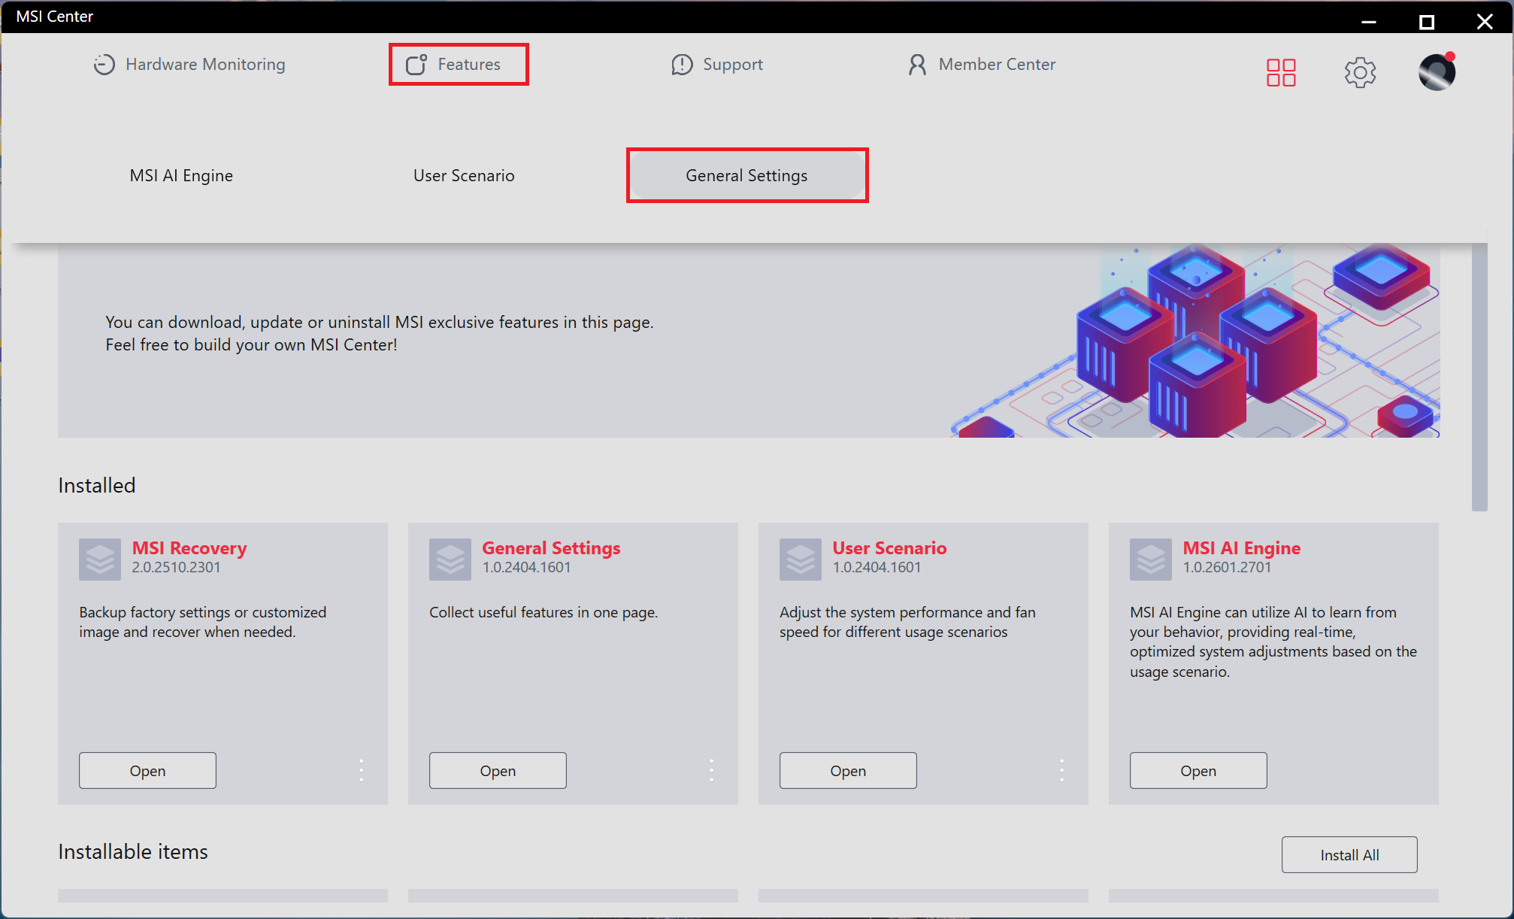This screenshot has height=919, width=1514.
Task: Click the red User Scenario card title
Action: 889,547
